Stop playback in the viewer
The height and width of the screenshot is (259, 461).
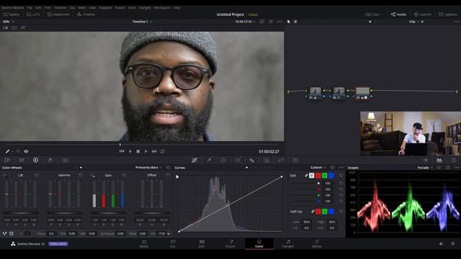click(138, 152)
